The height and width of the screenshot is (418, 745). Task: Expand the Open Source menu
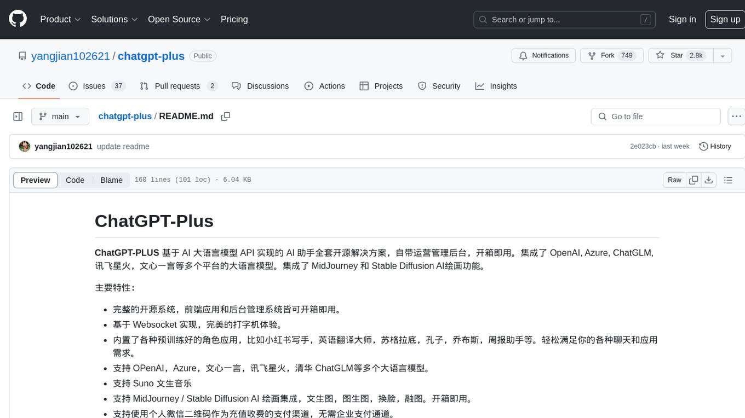click(179, 19)
